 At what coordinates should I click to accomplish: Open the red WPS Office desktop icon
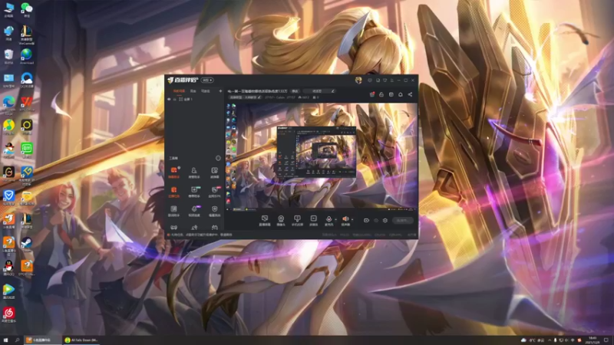27,103
